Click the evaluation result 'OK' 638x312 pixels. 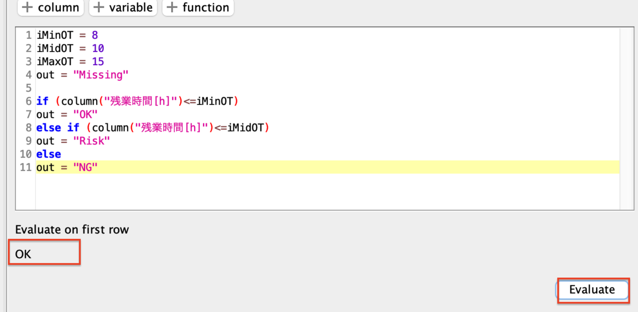pyautogui.click(x=23, y=254)
